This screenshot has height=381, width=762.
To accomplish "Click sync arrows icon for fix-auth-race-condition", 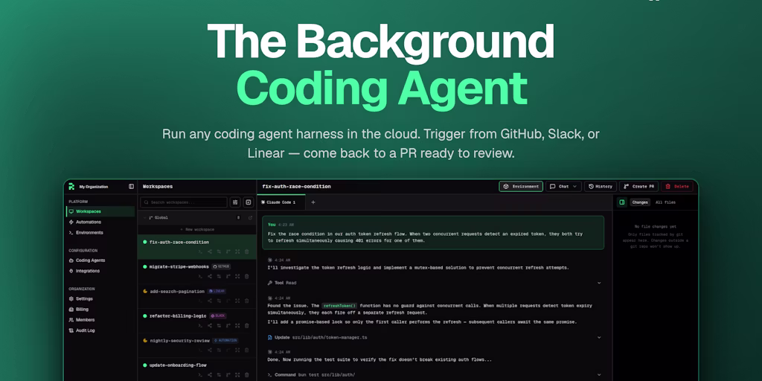I will point(219,252).
